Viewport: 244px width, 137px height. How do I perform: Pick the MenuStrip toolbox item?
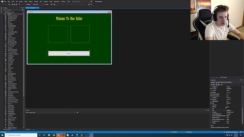click(x=11, y=76)
